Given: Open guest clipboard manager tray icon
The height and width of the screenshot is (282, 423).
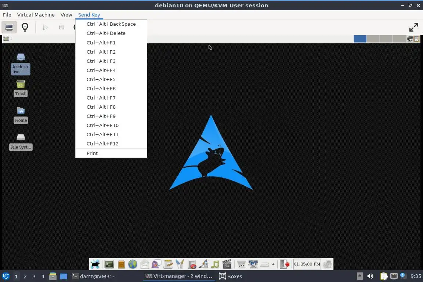Looking at the screenshot, I should pyautogui.click(x=416, y=39).
